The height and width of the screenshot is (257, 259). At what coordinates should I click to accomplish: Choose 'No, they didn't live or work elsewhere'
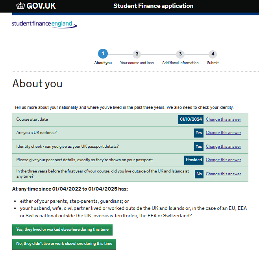point(64,244)
